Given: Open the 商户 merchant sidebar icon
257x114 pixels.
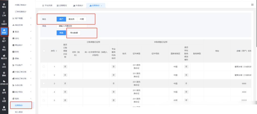Looking at the screenshot, I should 4,40.
